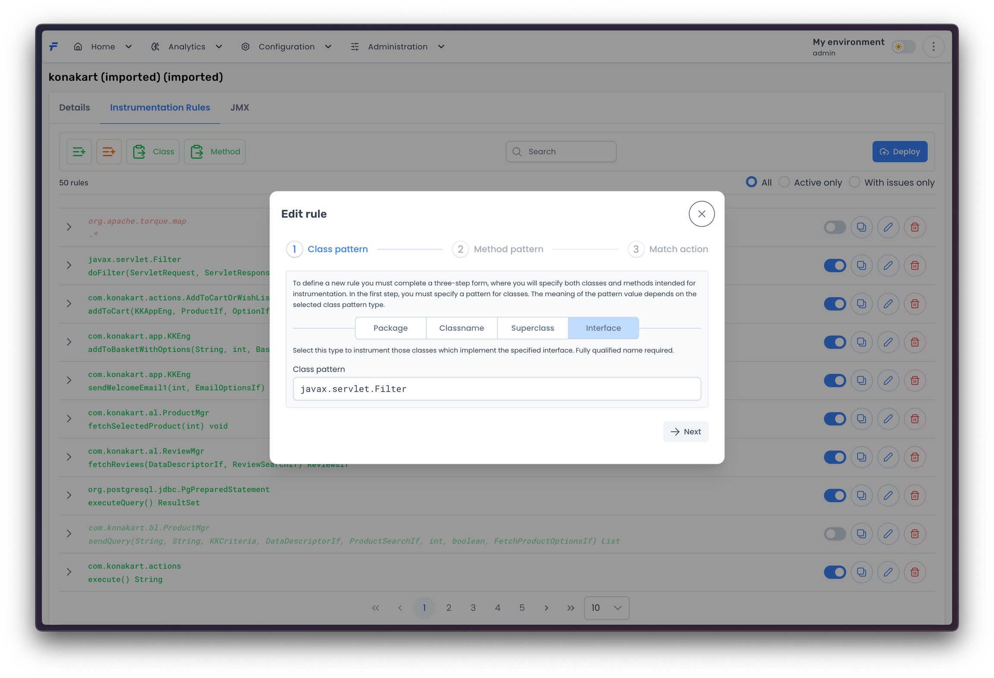Toggle the dark mode theme switch
Image resolution: width=994 pixels, height=678 pixels.
[903, 47]
